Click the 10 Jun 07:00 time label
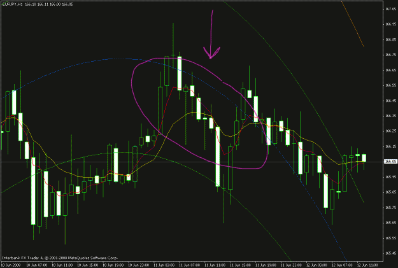398x268 pixels. (x=36, y=265)
